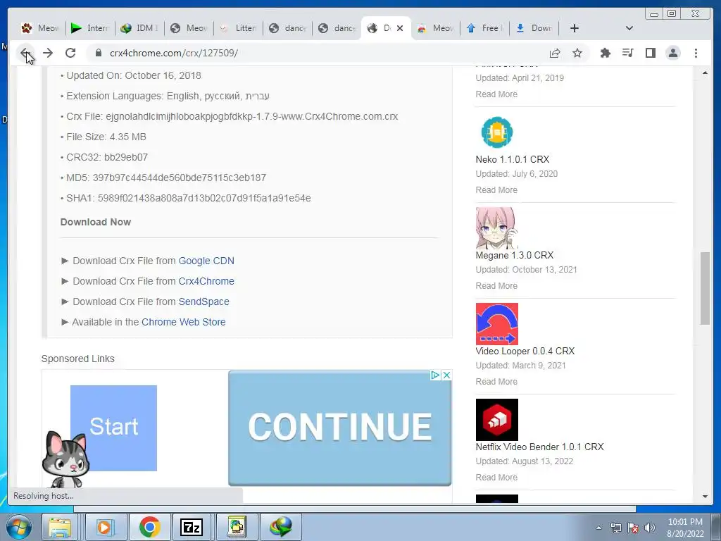Click Read More under Netflix Video Bender
Screen dimensions: 721x541
click(496, 478)
